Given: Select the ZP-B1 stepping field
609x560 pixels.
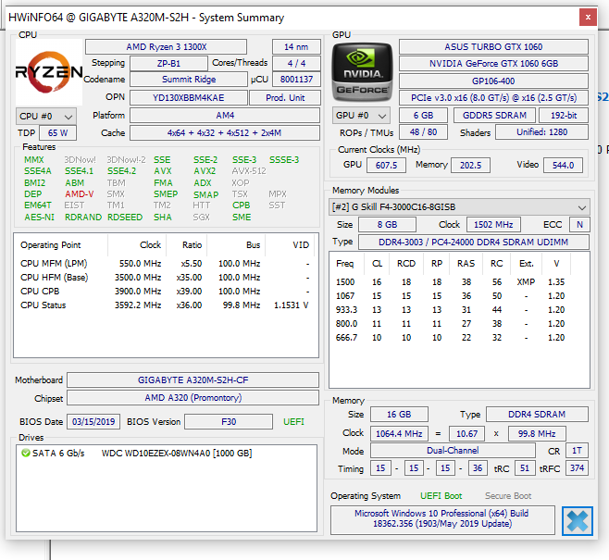Looking at the screenshot, I should (x=168, y=63).
